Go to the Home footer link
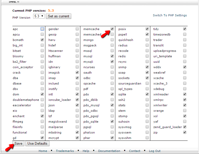199x154 pixels. click(x=43, y=151)
